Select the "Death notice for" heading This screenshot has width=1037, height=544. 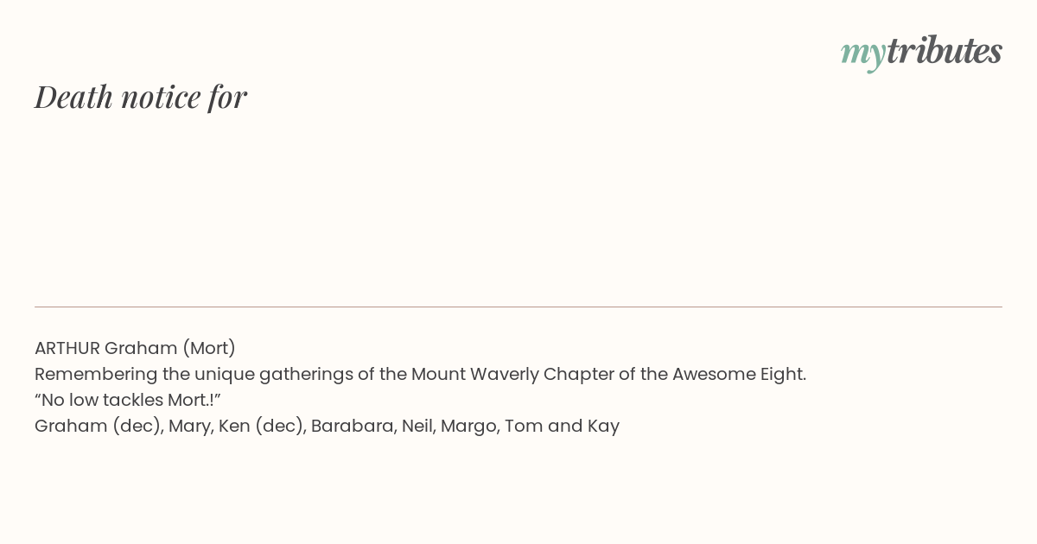tap(141, 97)
